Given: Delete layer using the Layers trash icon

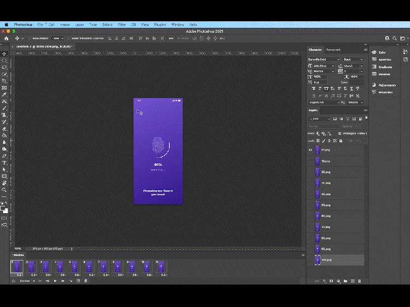Looking at the screenshot, I should pos(360,281).
